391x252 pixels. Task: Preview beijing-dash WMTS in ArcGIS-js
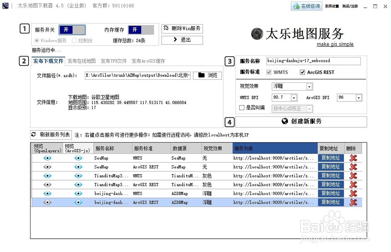[x=78, y=193]
